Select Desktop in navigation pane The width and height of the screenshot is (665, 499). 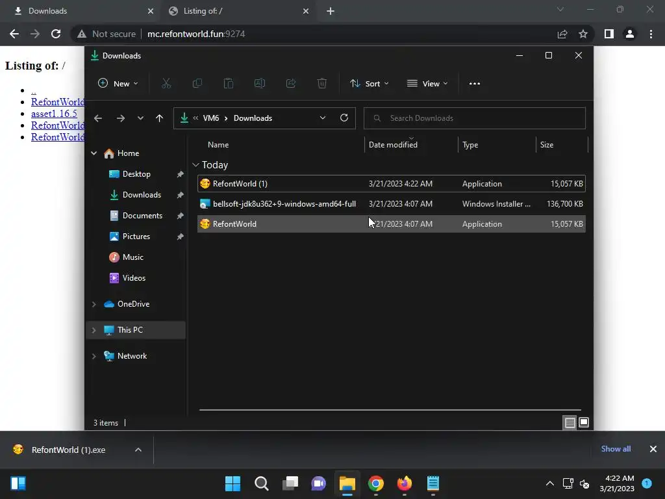click(x=136, y=174)
